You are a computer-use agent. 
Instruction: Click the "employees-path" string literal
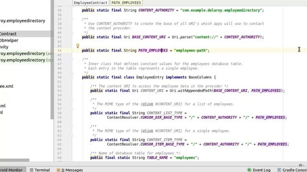(x=191, y=51)
